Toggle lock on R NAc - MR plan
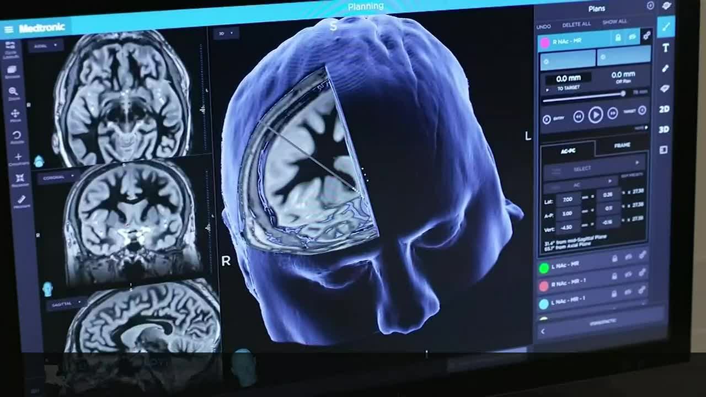This screenshot has width=706, height=397. (618, 37)
